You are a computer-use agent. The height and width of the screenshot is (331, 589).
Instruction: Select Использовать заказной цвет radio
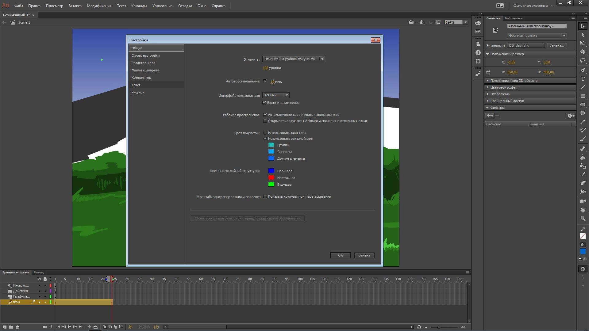pos(265,139)
